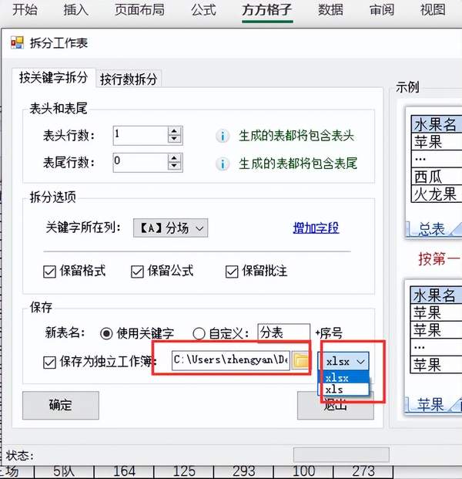Click the folder browse icon
Viewport: 462px width, 479px height.
pos(300,361)
